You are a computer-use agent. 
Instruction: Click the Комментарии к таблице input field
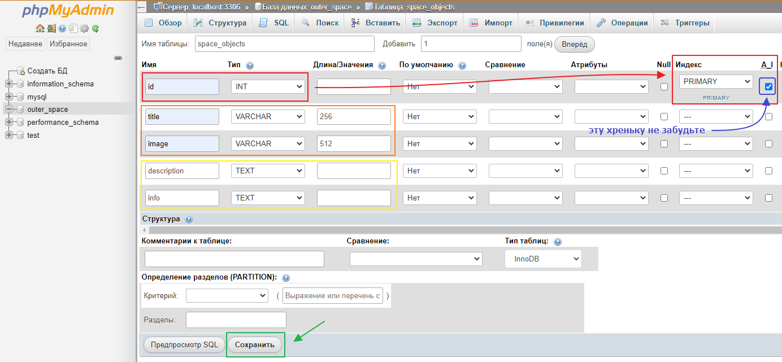234,259
